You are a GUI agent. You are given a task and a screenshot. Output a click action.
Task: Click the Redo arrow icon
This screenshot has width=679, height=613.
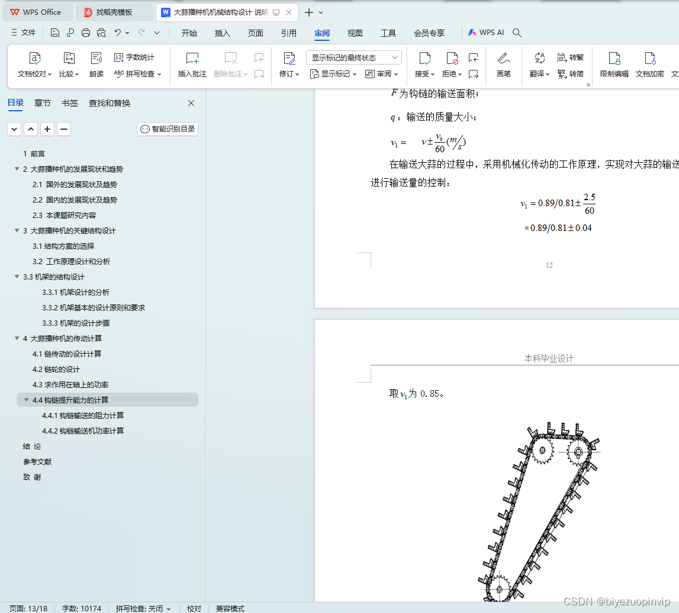[x=141, y=33]
